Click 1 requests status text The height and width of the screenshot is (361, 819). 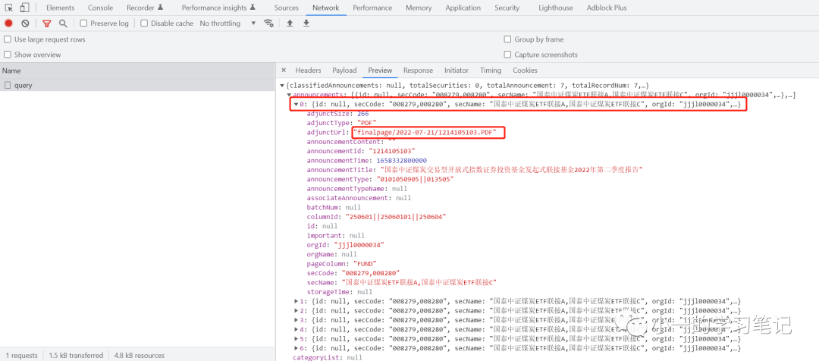pos(22,355)
